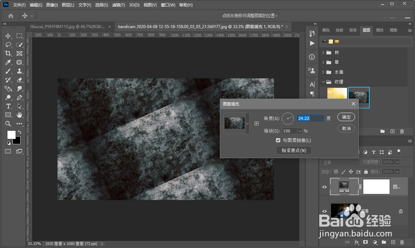
Task: Select the Rectangle shape tool
Action: 8,115
